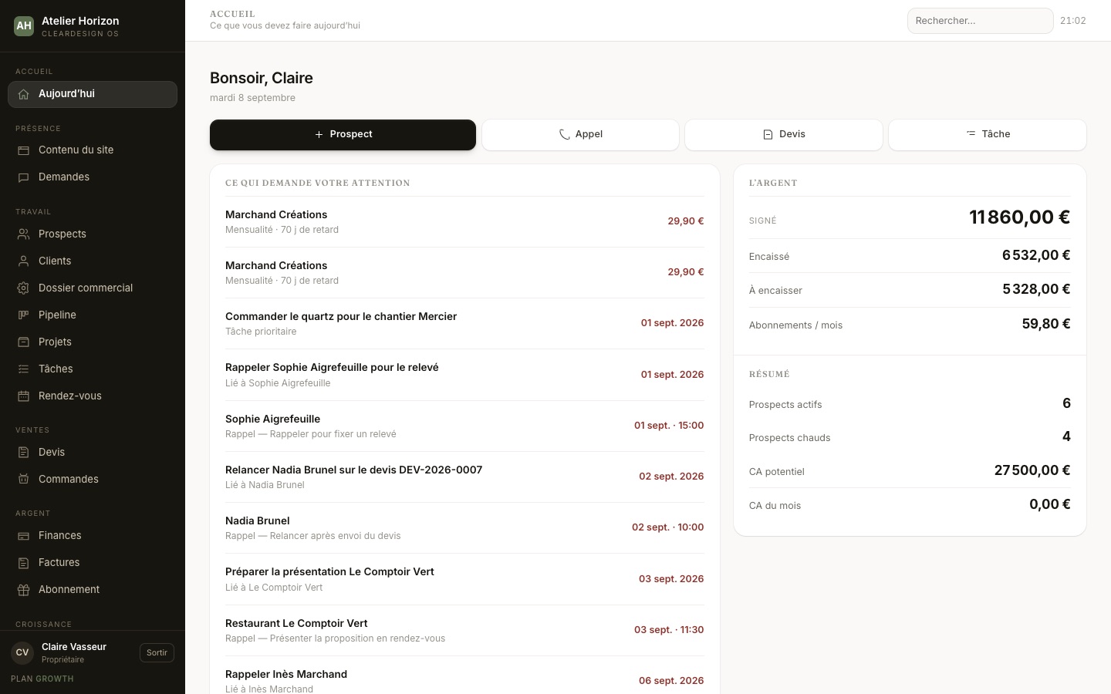Click the Contenu du site sidebar icon
1111x694 pixels.
(23, 150)
